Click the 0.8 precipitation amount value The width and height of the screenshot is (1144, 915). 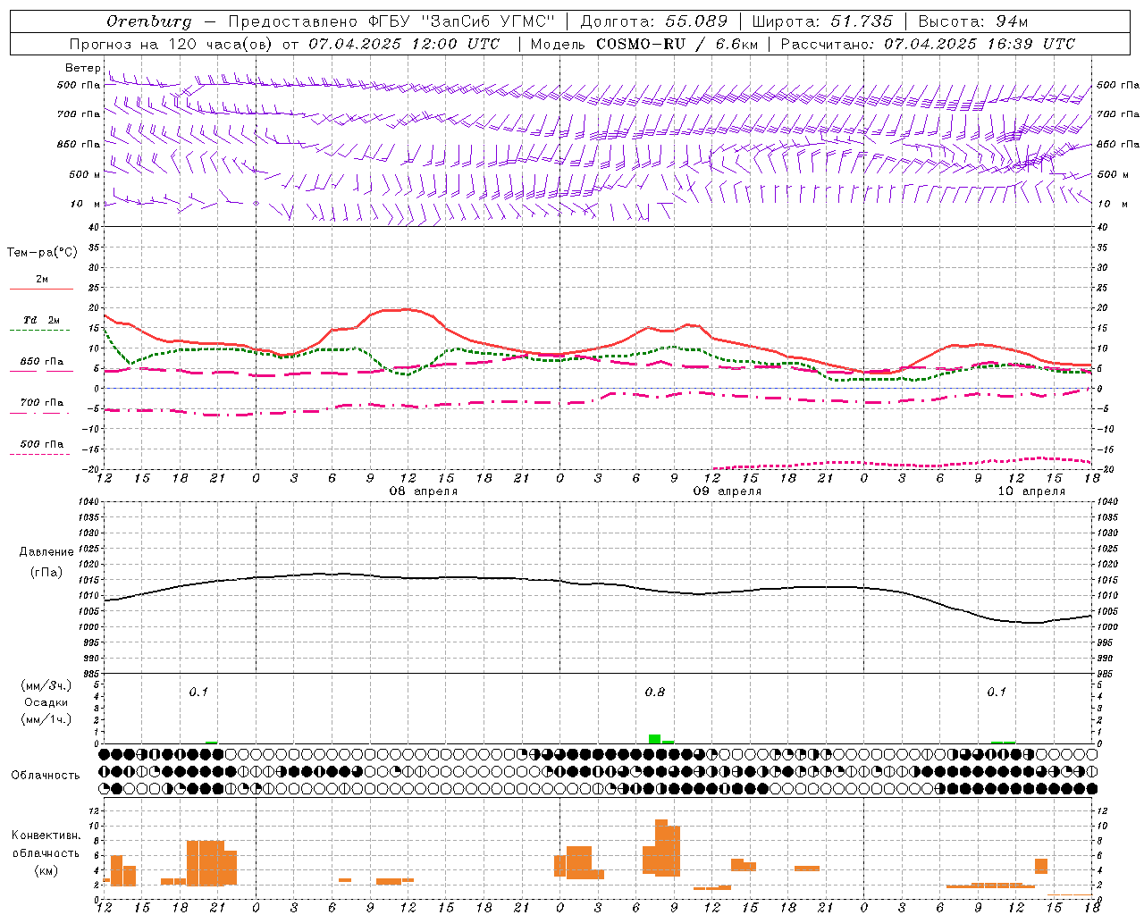tap(655, 692)
